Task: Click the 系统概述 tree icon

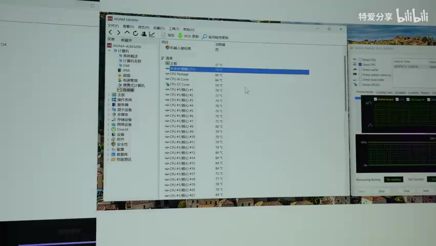Action: 120,56
